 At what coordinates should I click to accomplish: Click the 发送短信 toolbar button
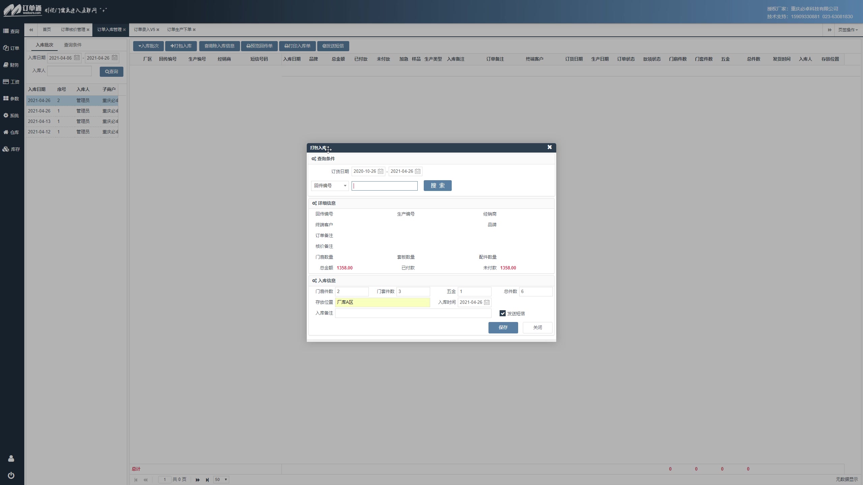tap(333, 46)
